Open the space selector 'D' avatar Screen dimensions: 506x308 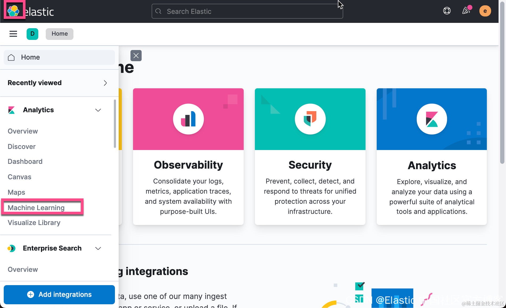click(x=32, y=34)
